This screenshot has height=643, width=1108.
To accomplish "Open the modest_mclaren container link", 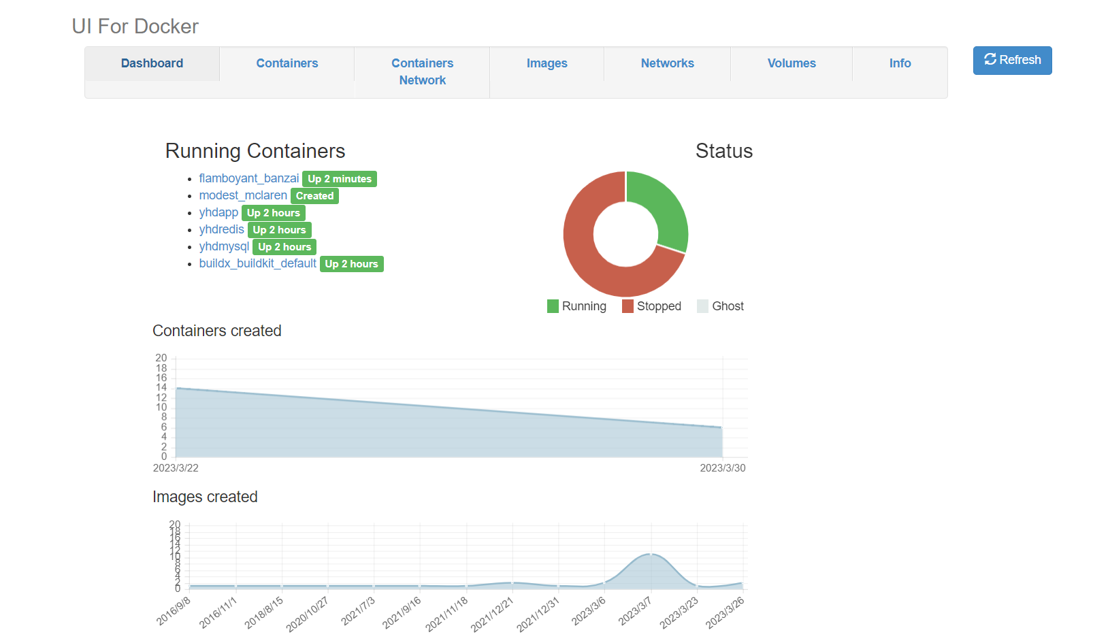I will 243,195.
